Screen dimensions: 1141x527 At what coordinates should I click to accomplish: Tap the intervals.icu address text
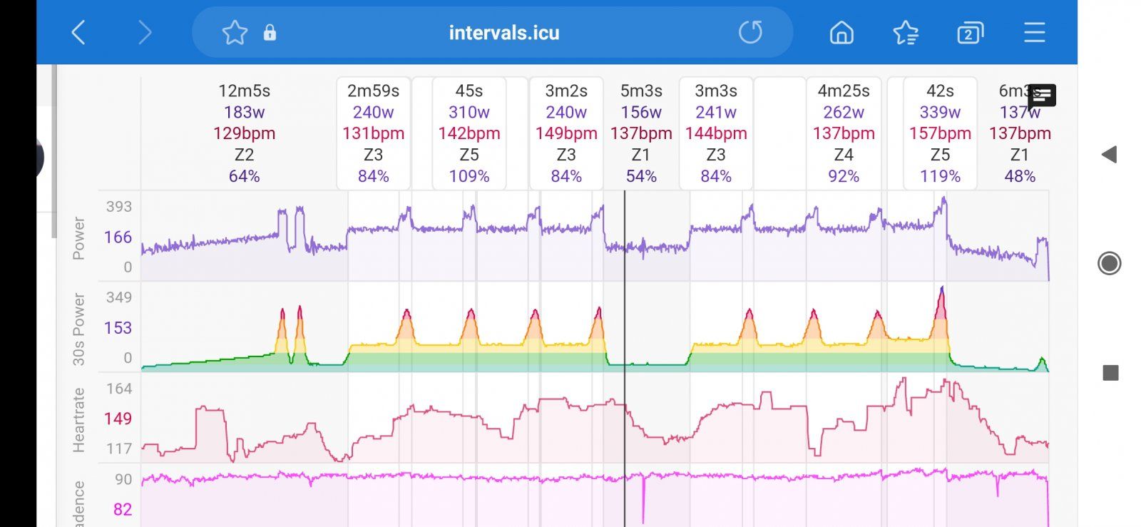click(x=503, y=33)
